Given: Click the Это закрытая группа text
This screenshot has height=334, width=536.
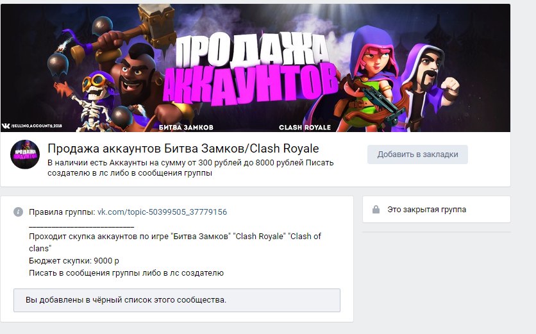Looking at the screenshot, I should 426,210.
